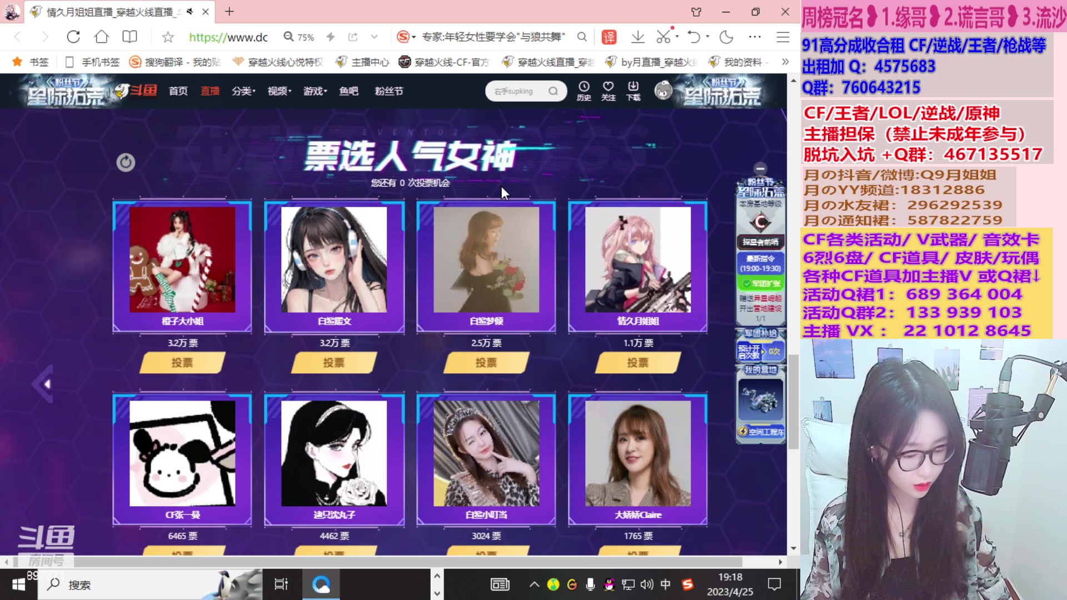Click the CF张一曼 candidate thumbnail
The height and width of the screenshot is (600, 1067).
point(182,453)
